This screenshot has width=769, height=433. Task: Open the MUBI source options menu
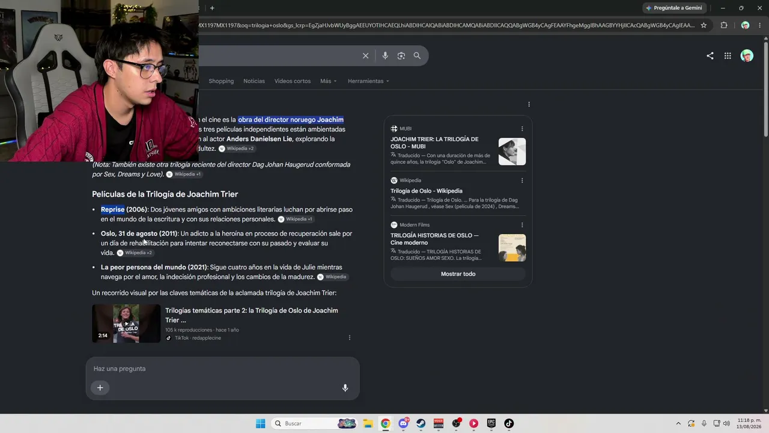coord(522,129)
